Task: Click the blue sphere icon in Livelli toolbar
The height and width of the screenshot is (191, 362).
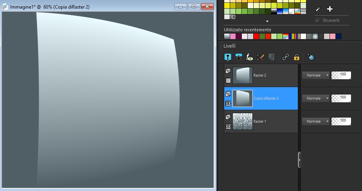Action: 311,57
